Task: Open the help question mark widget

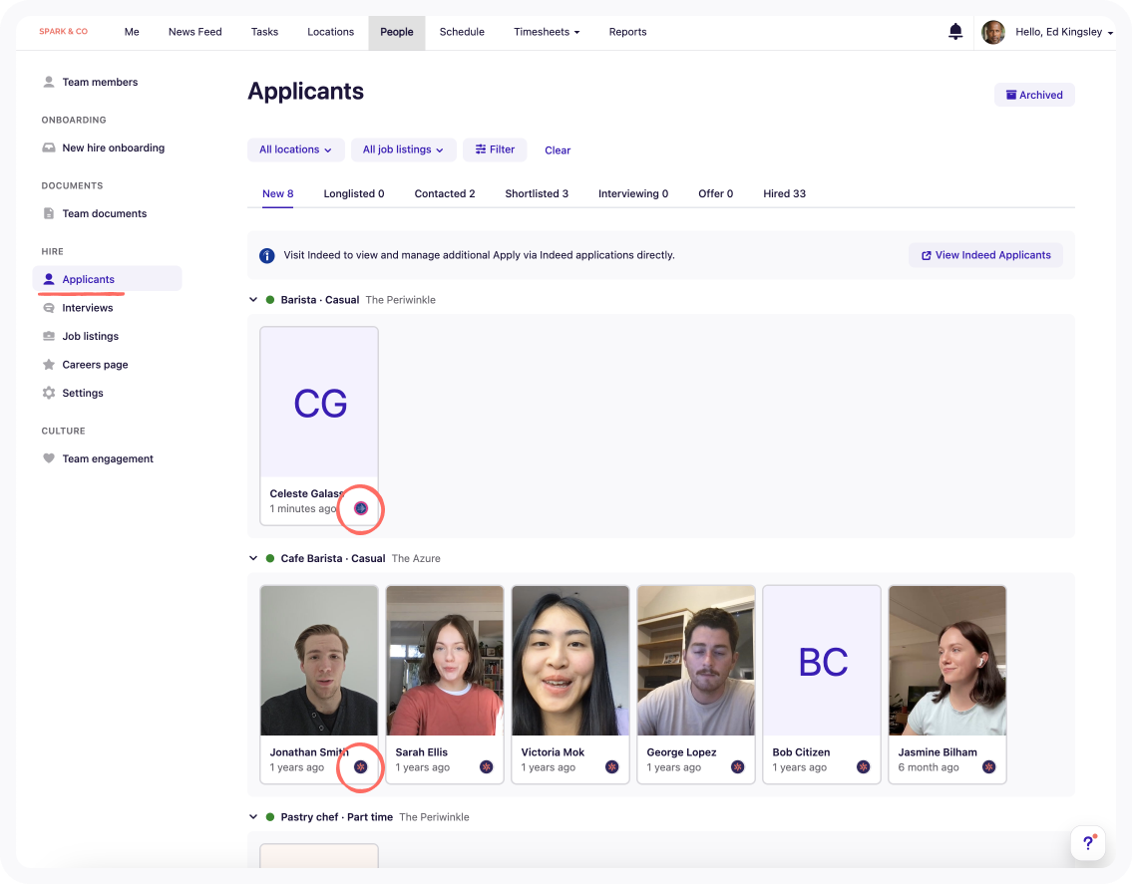Action: [1088, 843]
